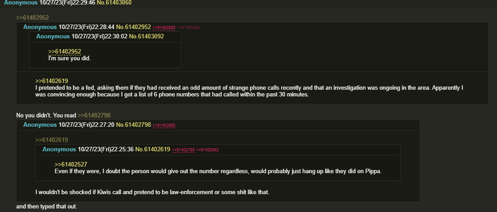The height and width of the screenshot is (212, 497).
Task: Open faded backlink >>61403092 beside No.61402952
Action: pyautogui.click(x=188, y=28)
